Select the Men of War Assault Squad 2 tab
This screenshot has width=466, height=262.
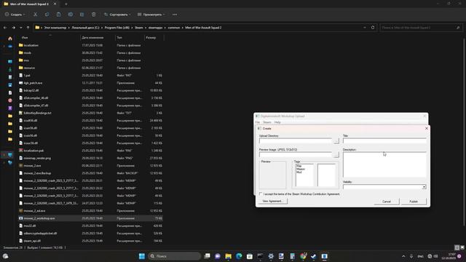(30, 4)
